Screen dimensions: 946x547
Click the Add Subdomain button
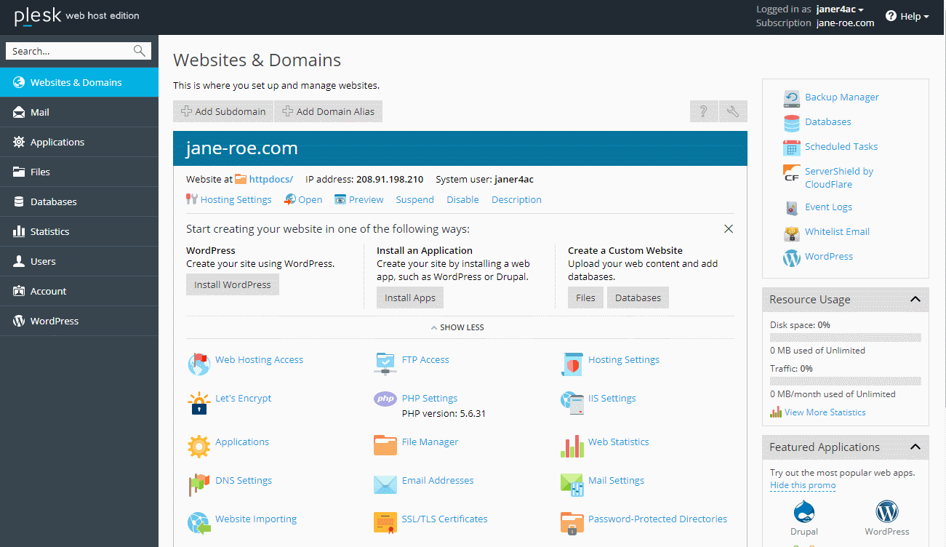pos(223,111)
